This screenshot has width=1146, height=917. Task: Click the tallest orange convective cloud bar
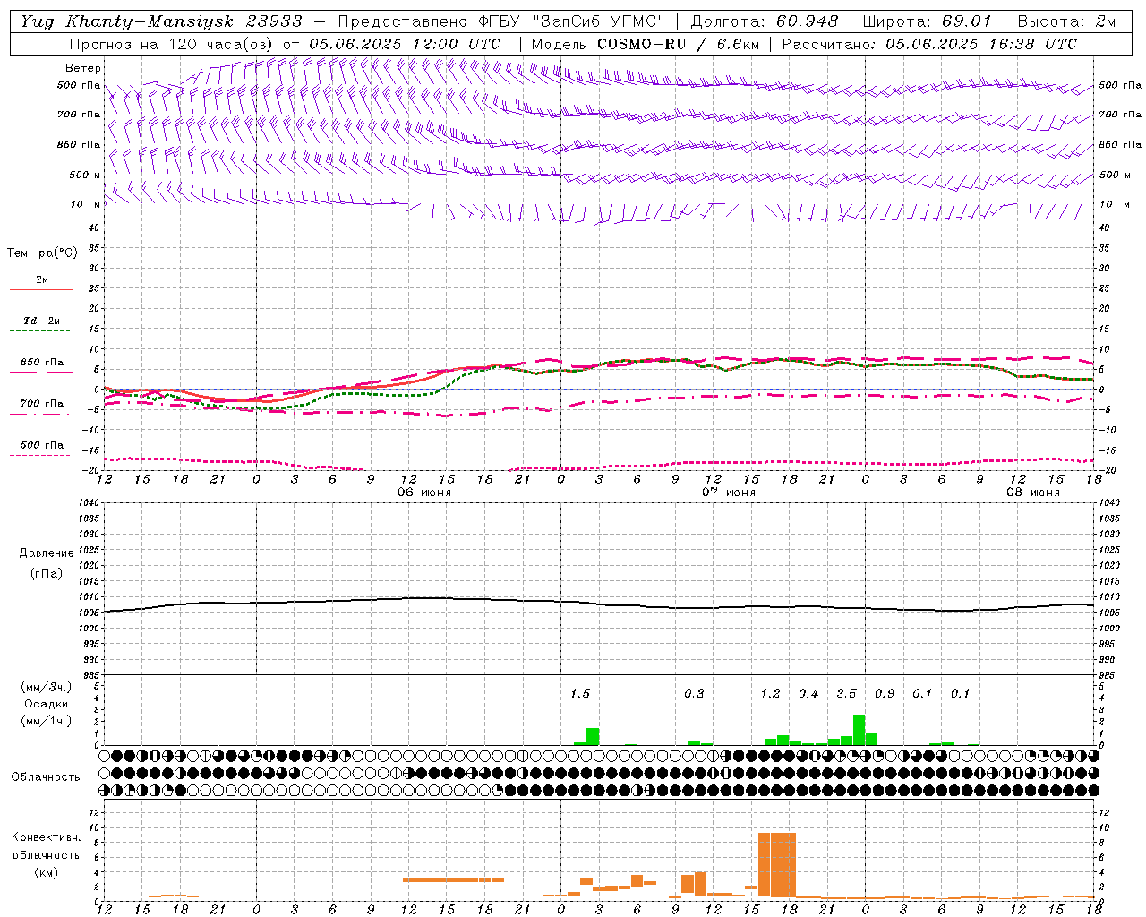pos(777,865)
